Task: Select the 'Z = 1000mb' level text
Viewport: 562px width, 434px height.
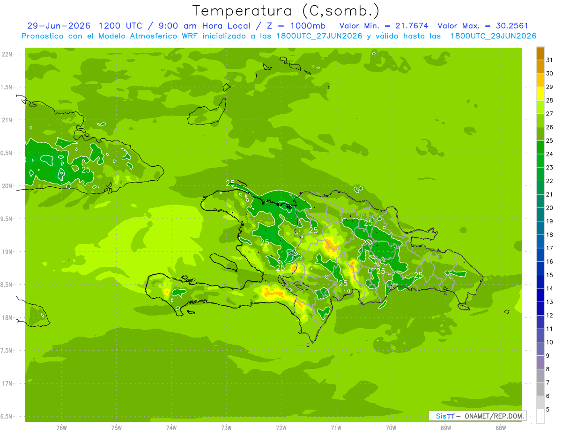Action: (x=296, y=26)
